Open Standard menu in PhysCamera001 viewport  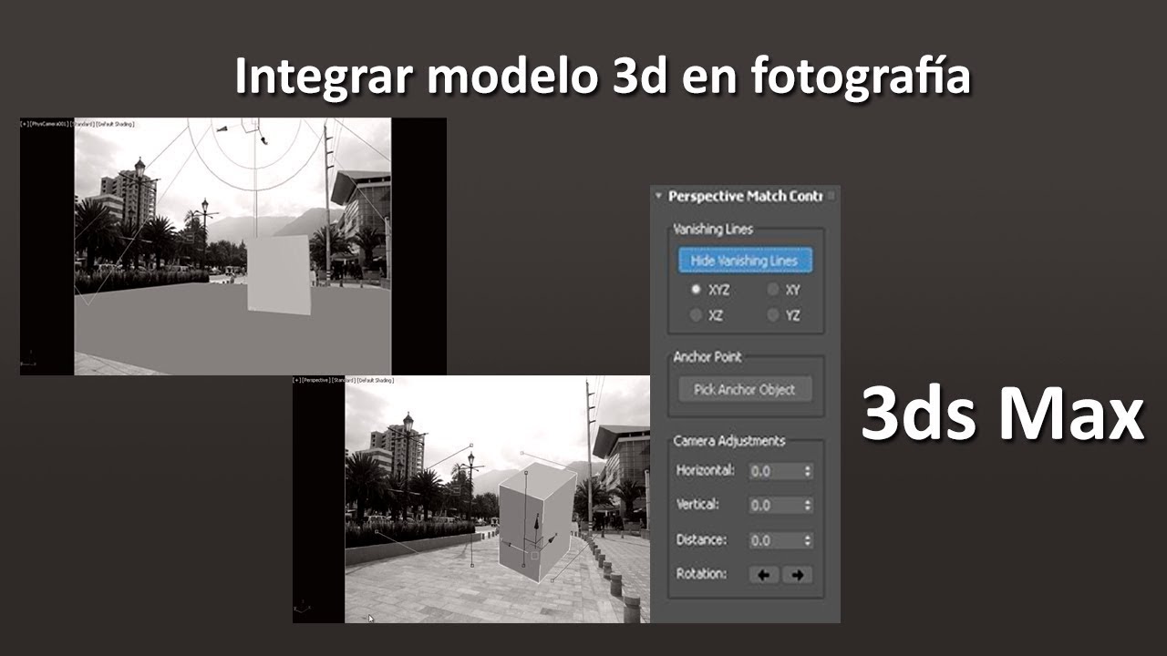pos(84,123)
